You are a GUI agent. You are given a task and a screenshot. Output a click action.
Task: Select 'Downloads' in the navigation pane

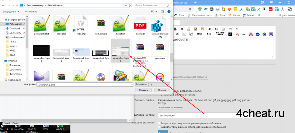(x=15, y=28)
